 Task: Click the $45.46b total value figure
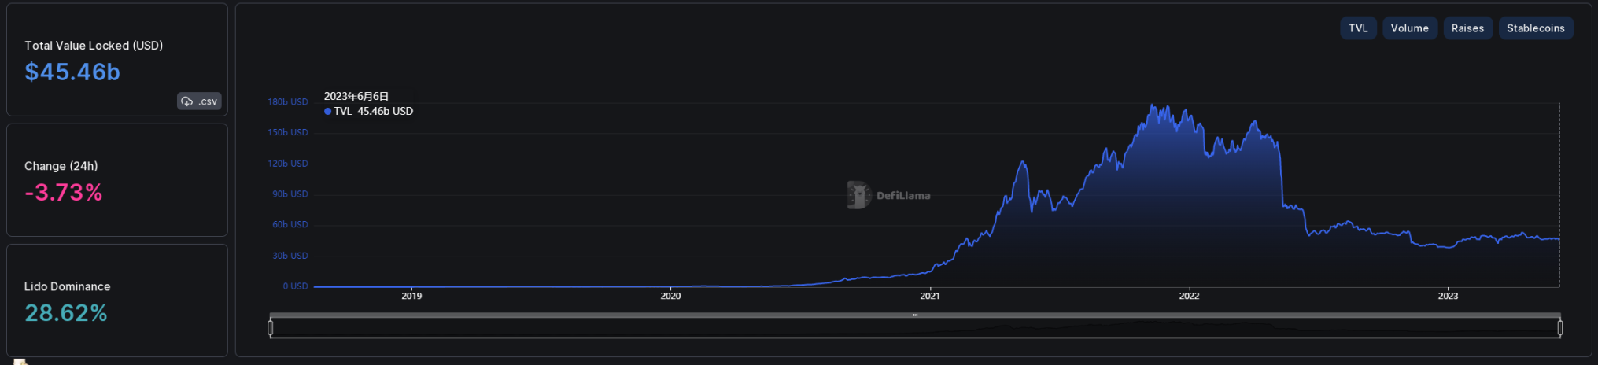point(72,72)
